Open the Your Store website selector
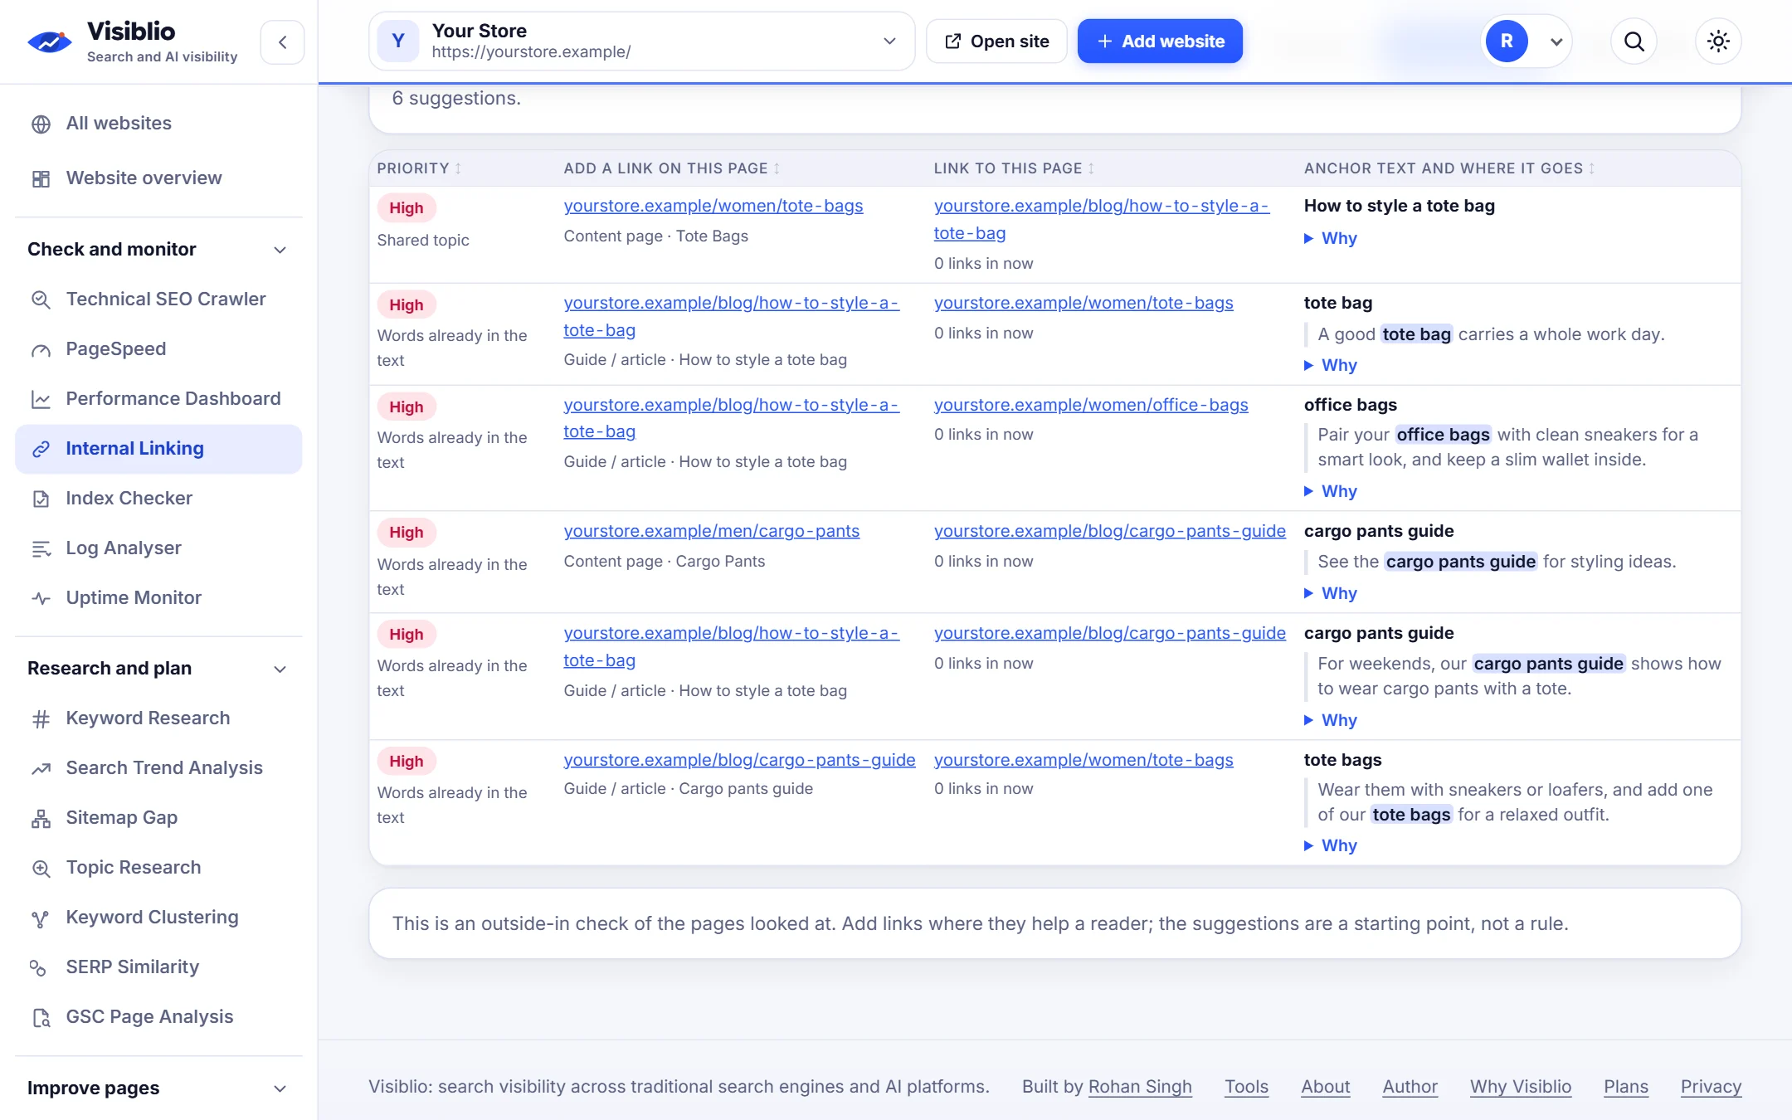Image resolution: width=1792 pixels, height=1120 pixels. [x=641, y=41]
